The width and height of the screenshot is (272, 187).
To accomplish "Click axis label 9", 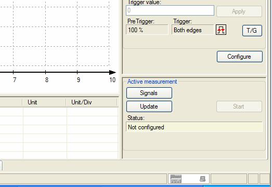I will [x=79, y=80].
